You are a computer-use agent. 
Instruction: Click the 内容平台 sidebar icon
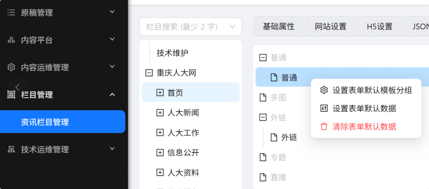[11, 40]
